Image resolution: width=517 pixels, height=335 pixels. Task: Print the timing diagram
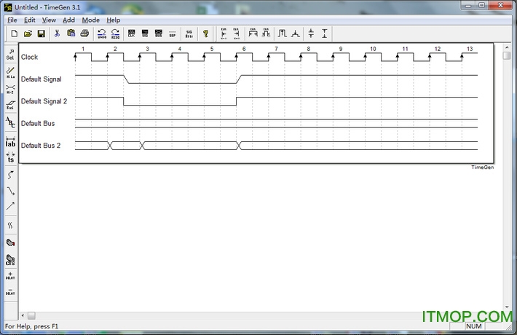(84, 33)
